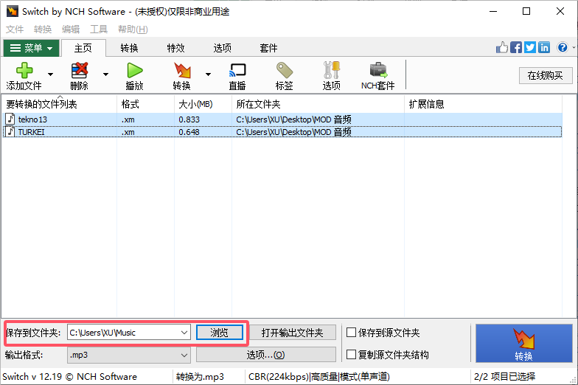Click the 0.833 size cell

[x=189, y=119]
